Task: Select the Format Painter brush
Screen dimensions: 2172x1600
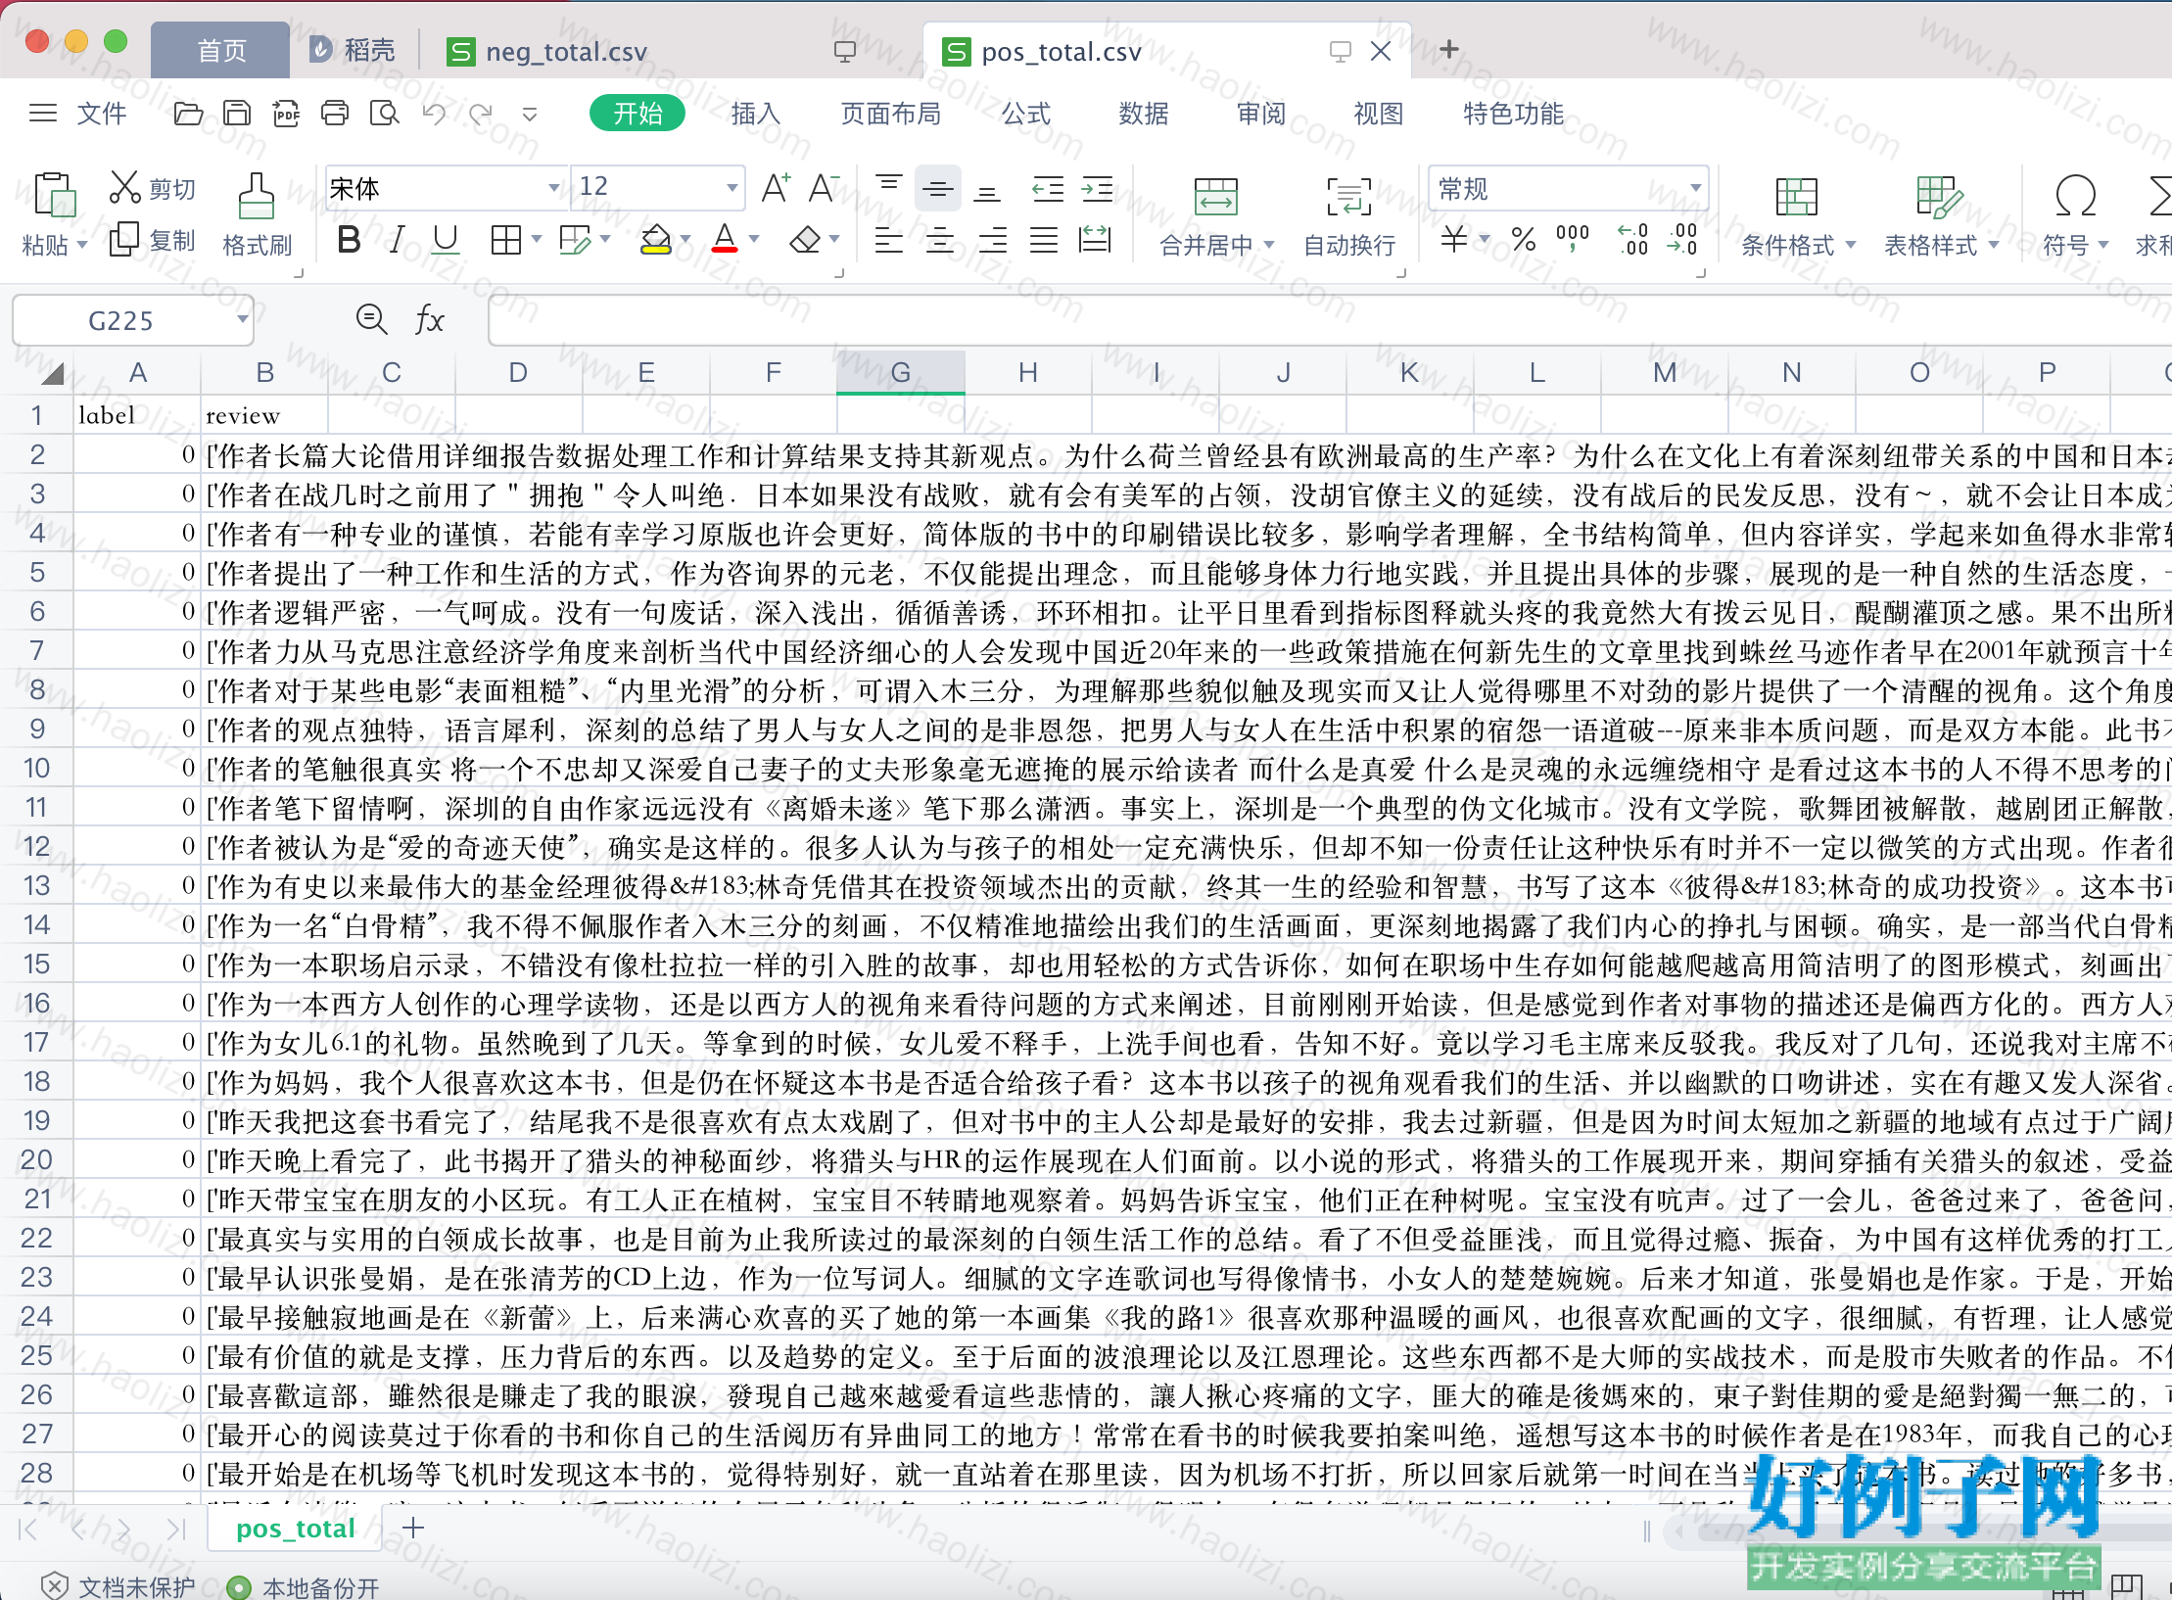Action: [256, 195]
